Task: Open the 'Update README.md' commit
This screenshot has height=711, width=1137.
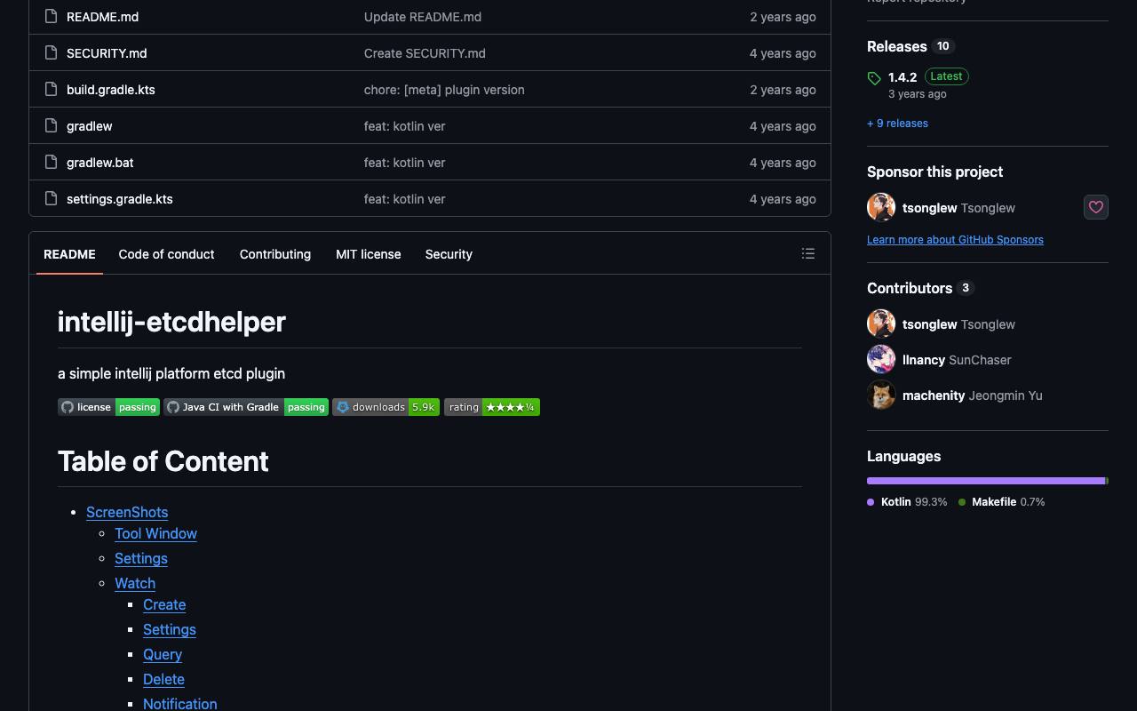Action: click(x=423, y=17)
